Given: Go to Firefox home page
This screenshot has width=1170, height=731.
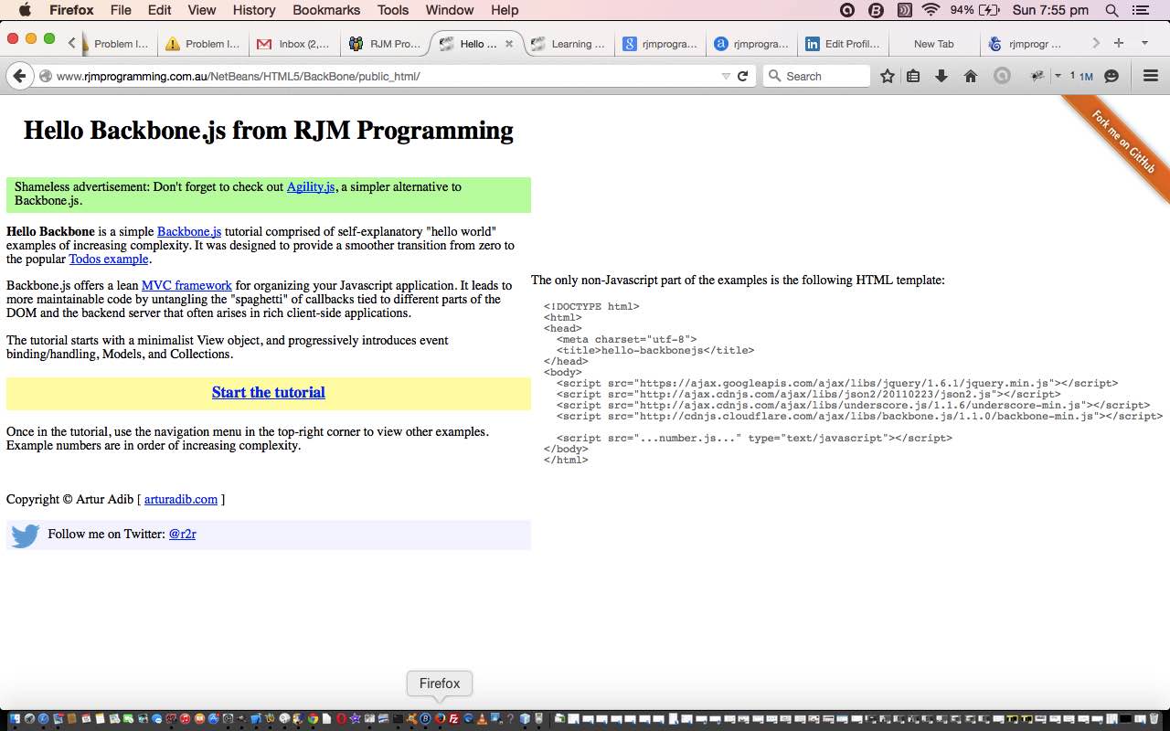Looking at the screenshot, I should (x=971, y=76).
